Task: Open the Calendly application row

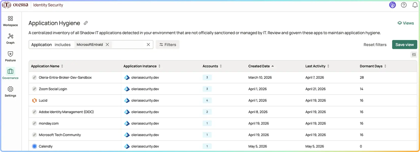Action: tap(45, 146)
